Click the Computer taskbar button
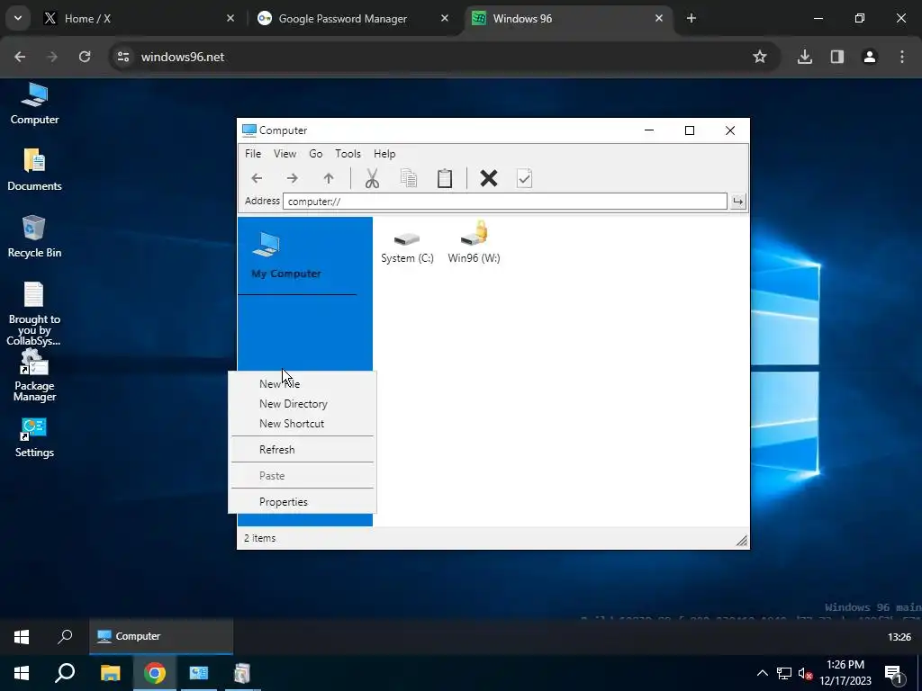Image resolution: width=922 pixels, height=691 pixels. tap(161, 636)
